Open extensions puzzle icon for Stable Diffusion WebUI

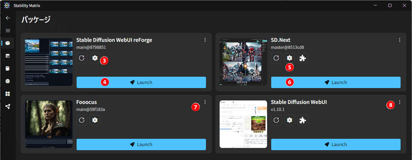pos(303,120)
